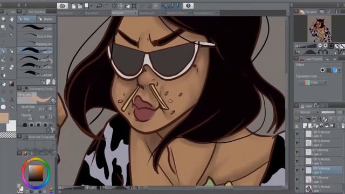Enable the Border effect circle icon

[x=322, y=70]
